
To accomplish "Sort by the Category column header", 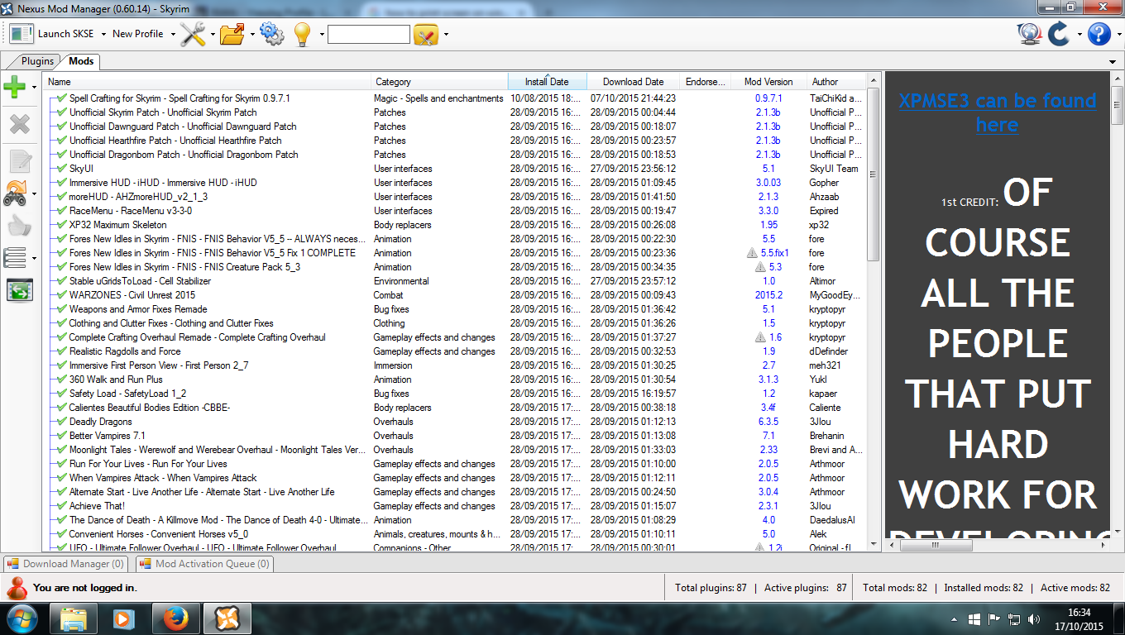I will click(439, 82).
